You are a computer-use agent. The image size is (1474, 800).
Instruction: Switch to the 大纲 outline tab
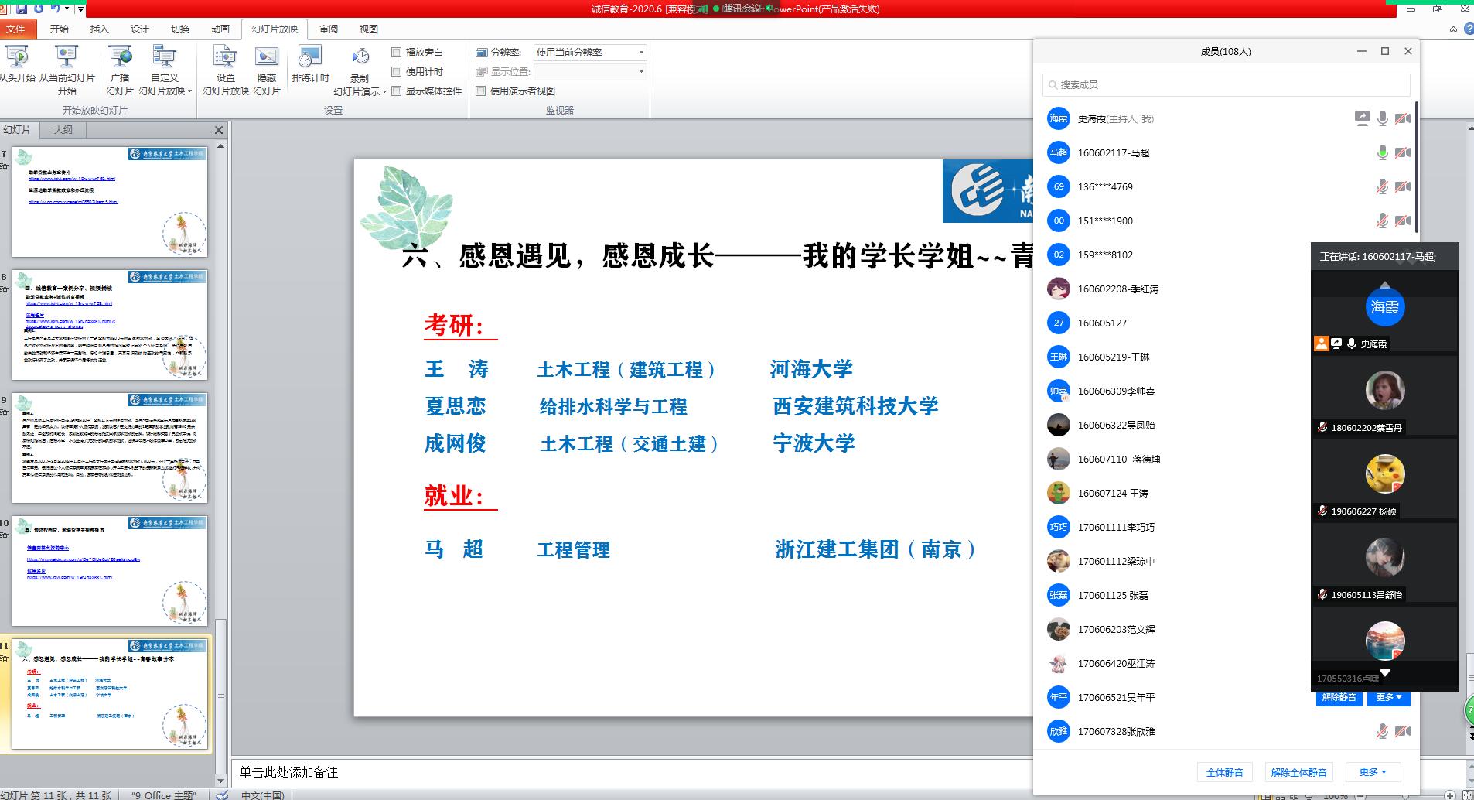tap(63, 130)
